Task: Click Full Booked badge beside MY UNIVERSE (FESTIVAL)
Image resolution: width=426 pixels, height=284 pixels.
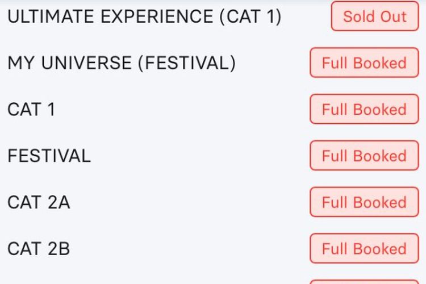Action: [x=364, y=62]
